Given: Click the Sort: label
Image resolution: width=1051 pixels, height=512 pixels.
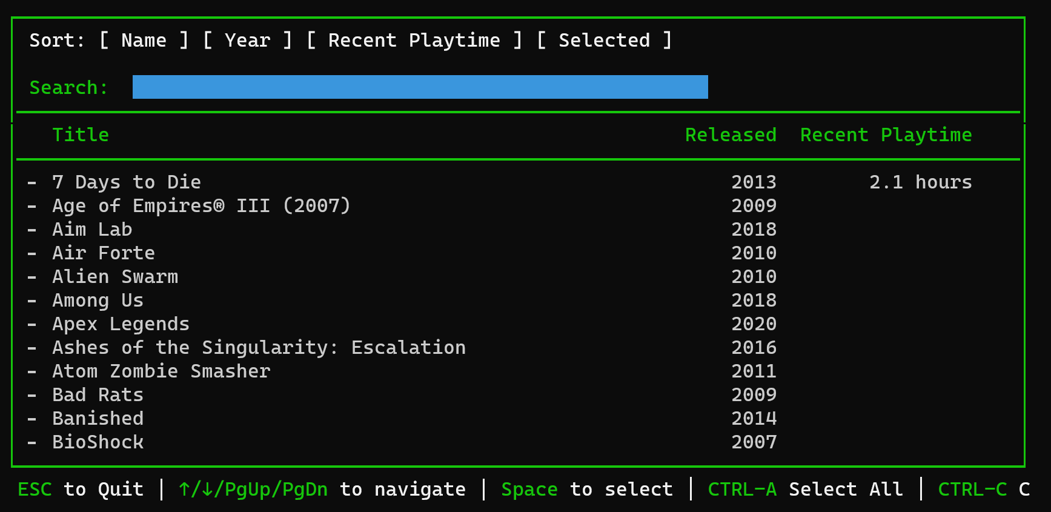Looking at the screenshot, I should (x=57, y=41).
